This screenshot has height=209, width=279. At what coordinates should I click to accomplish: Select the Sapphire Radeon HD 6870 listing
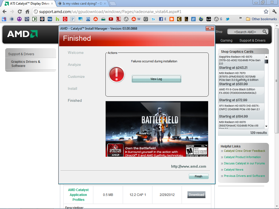241,62
